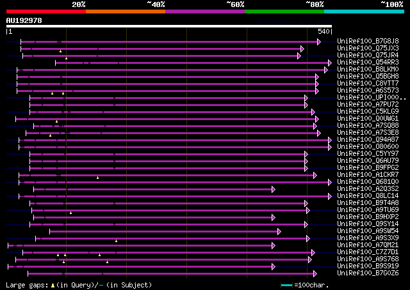
Task: Click the yellow query-gap marker below Q75JX3 row
Action: (x=60, y=51)
